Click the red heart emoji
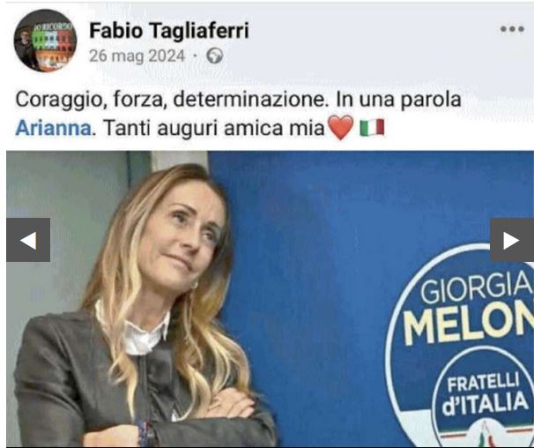The width and height of the screenshot is (534, 448). point(340,128)
